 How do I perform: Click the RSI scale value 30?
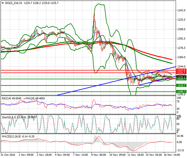[178, 109]
